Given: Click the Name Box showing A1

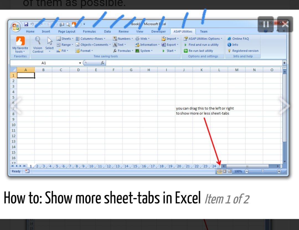Looking at the screenshot, I should (44, 63).
